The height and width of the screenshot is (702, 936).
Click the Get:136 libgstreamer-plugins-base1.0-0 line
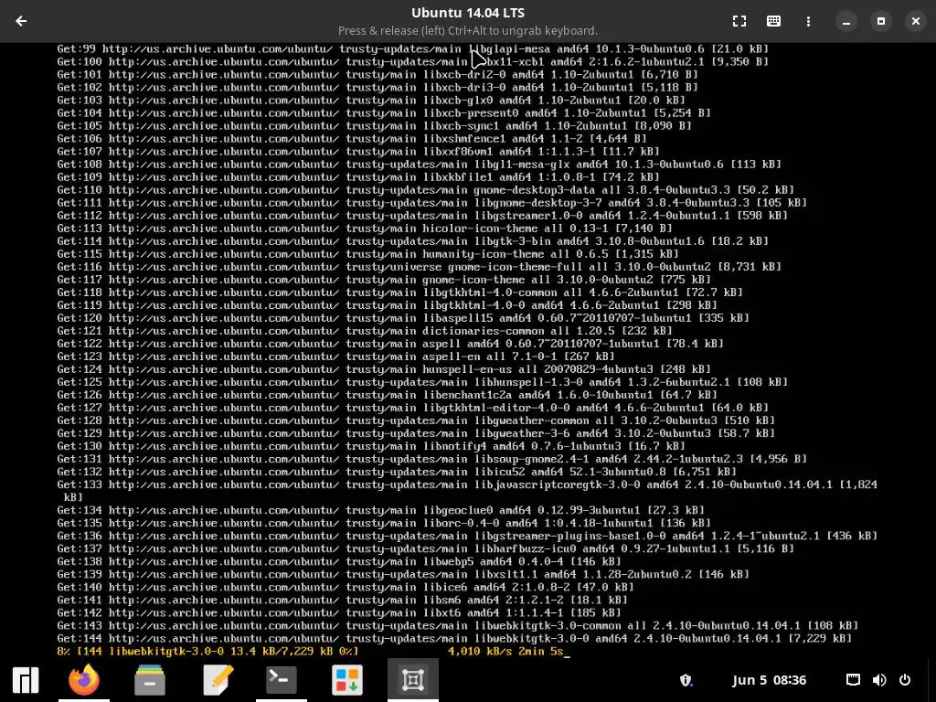tap(467, 536)
